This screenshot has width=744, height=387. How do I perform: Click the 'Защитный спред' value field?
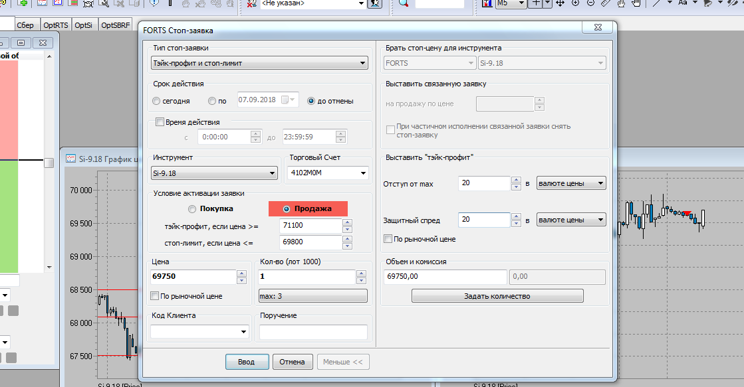click(x=484, y=220)
